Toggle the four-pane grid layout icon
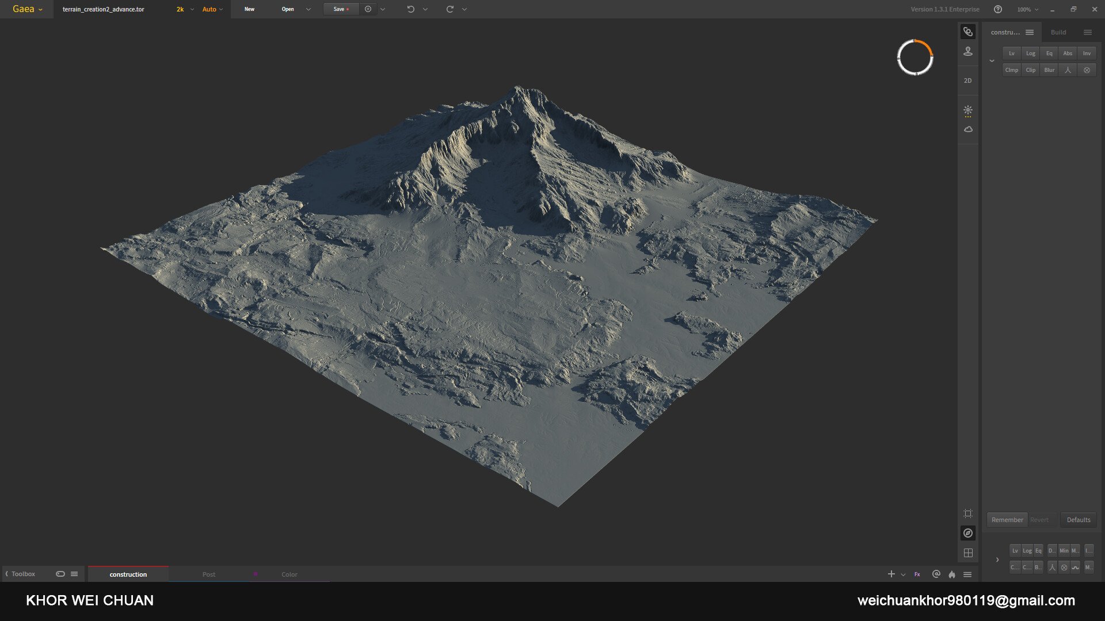Image resolution: width=1105 pixels, height=621 pixels. coord(968,553)
